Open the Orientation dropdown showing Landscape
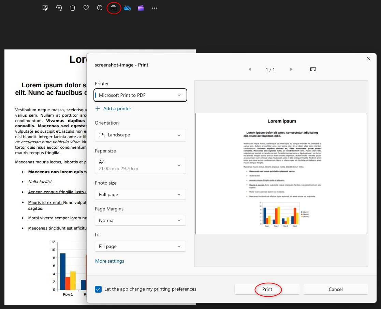381x309 pixels. click(x=140, y=135)
